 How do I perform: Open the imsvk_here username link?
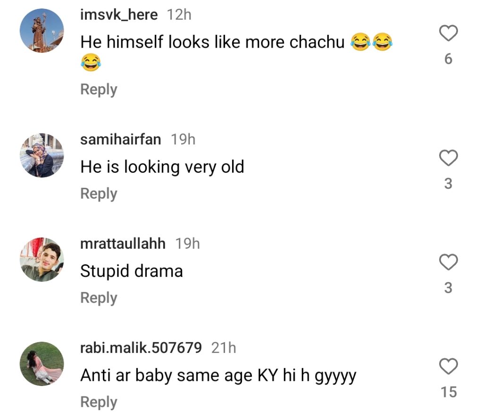[119, 15]
